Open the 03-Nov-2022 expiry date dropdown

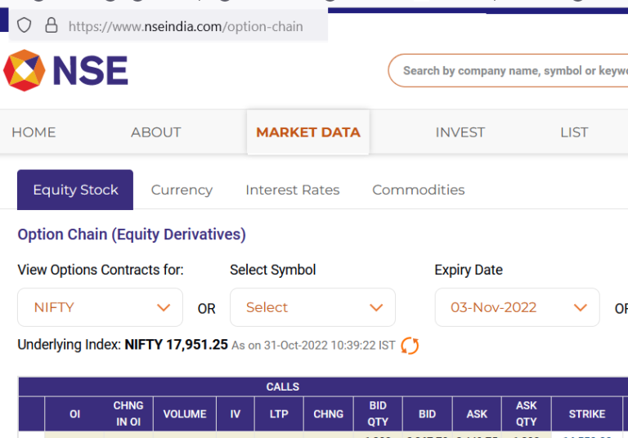[518, 307]
